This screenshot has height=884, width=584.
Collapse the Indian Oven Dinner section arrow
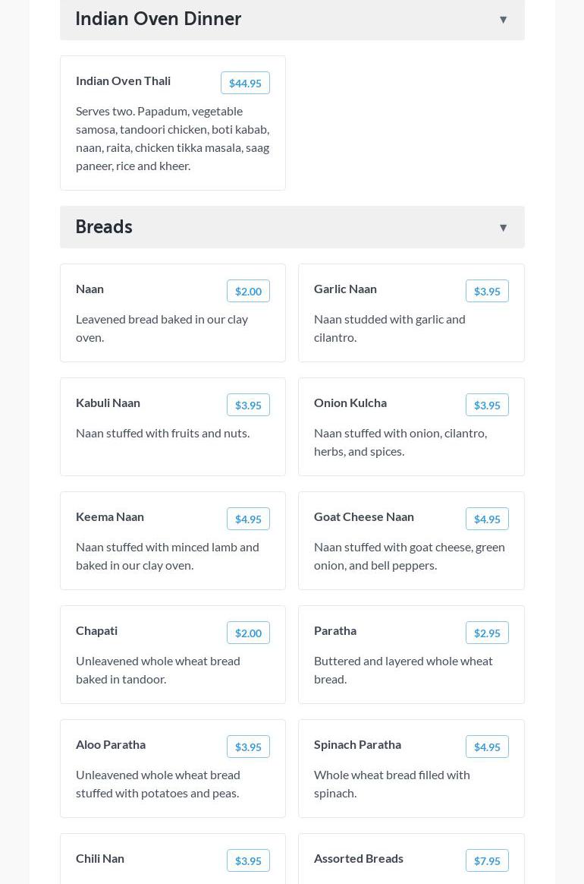[503, 20]
